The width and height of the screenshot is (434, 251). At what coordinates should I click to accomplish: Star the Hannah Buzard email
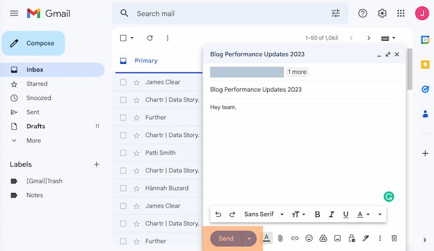136,188
